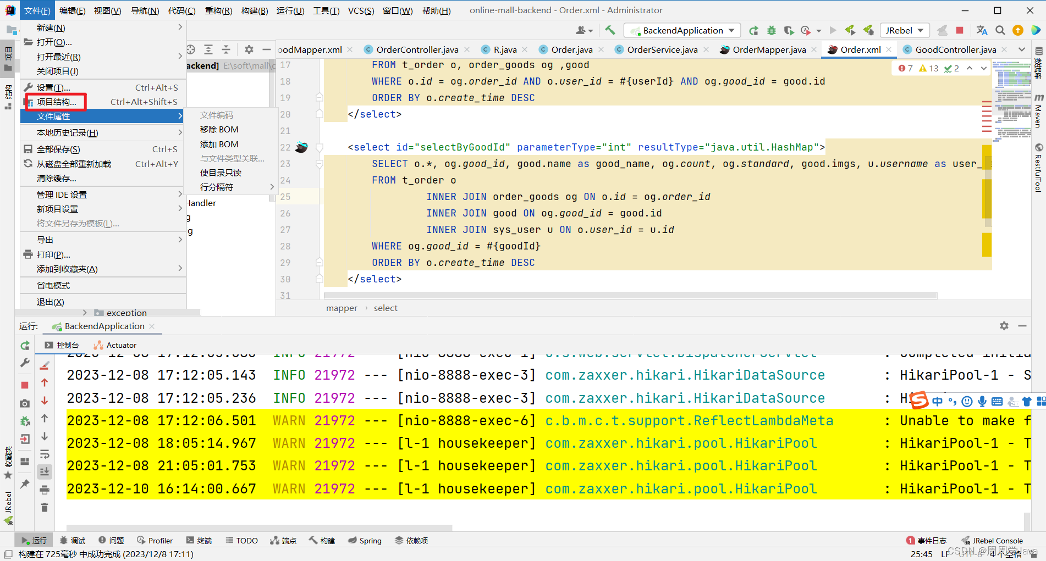Open 事件日志 event log button
The height and width of the screenshot is (561, 1046).
[927, 541]
